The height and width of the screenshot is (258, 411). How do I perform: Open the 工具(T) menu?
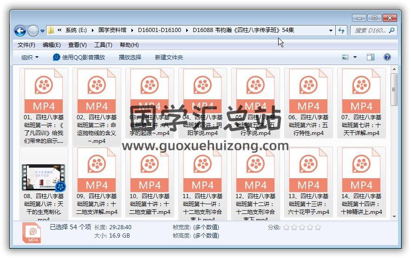(103, 45)
